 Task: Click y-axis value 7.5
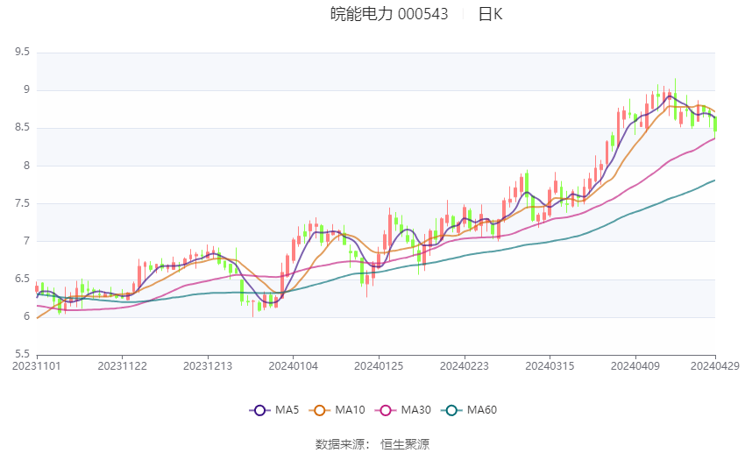point(22,203)
